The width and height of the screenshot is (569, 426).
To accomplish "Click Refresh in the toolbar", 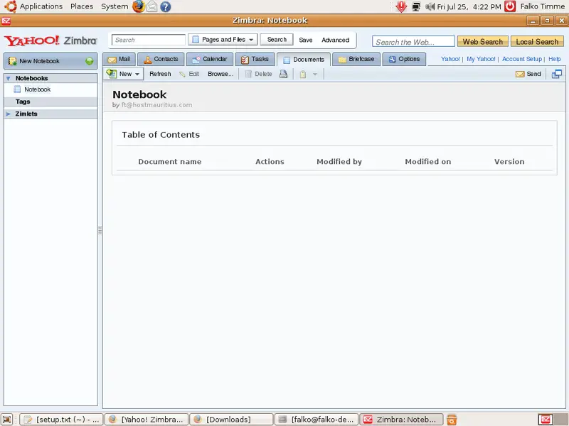I will (x=160, y=74).
